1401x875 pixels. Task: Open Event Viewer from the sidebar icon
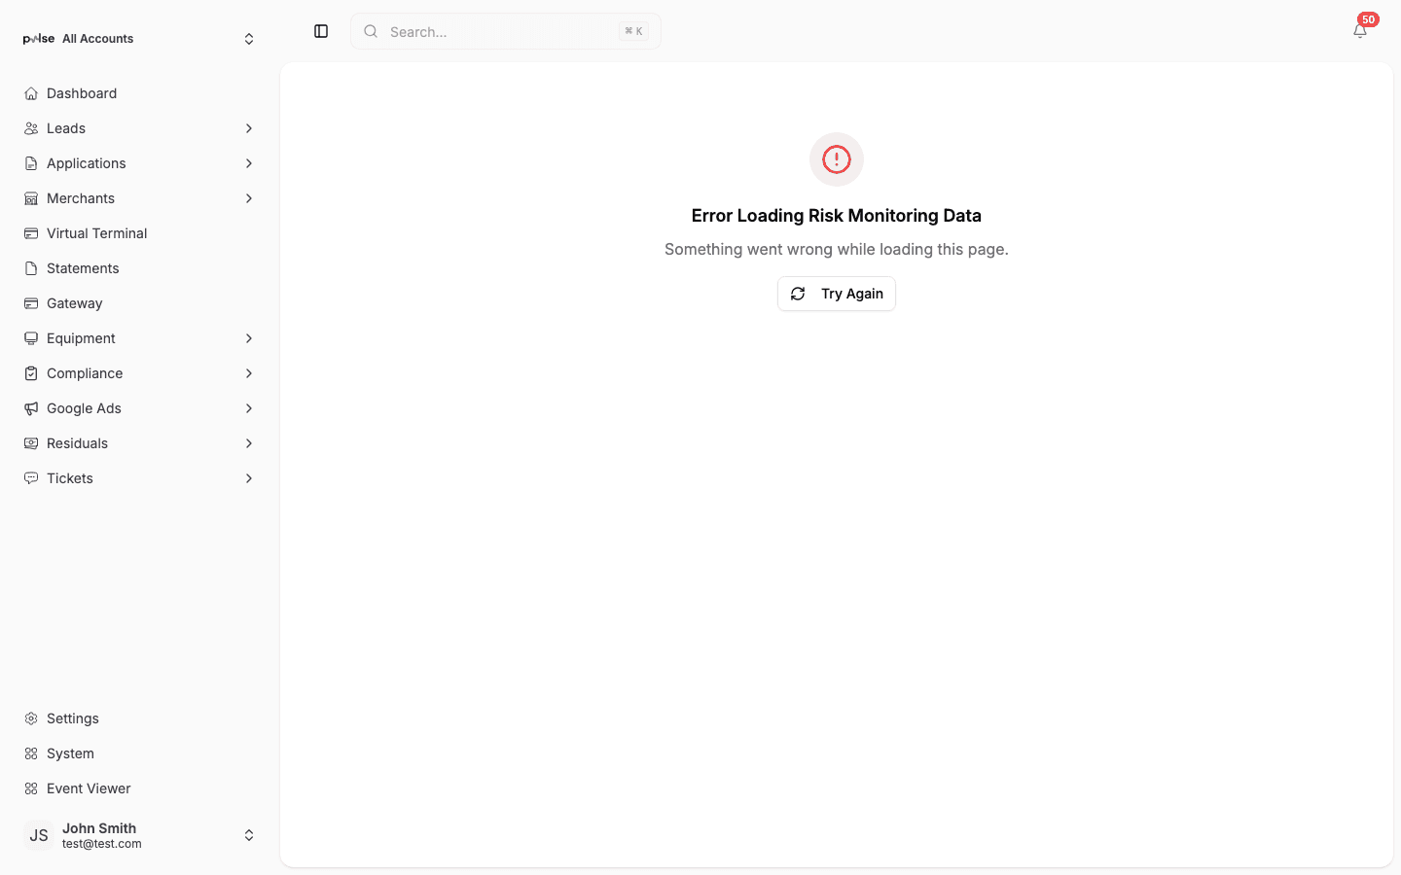(31, 787)
